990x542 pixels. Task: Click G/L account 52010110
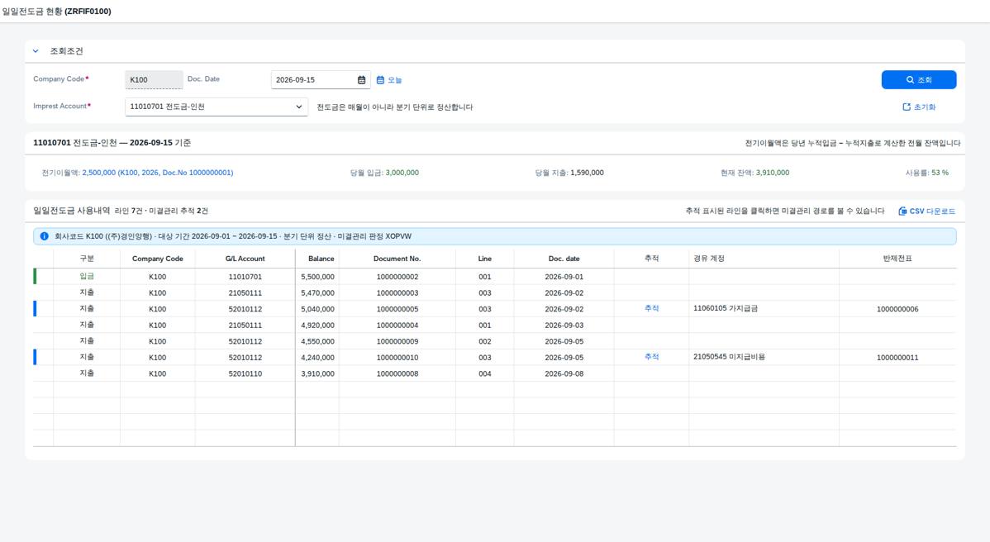[x=245, y=373]
